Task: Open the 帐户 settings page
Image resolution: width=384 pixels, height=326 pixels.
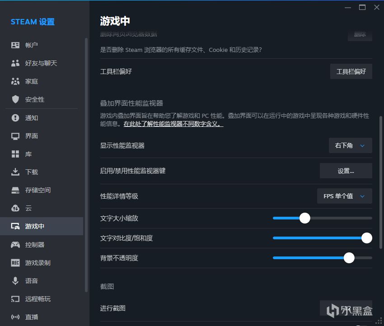Action: (42, 45)
